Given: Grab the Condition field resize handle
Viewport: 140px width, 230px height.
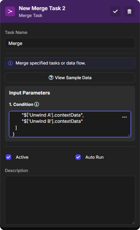Looking at the screenshot, I should 129,135.
